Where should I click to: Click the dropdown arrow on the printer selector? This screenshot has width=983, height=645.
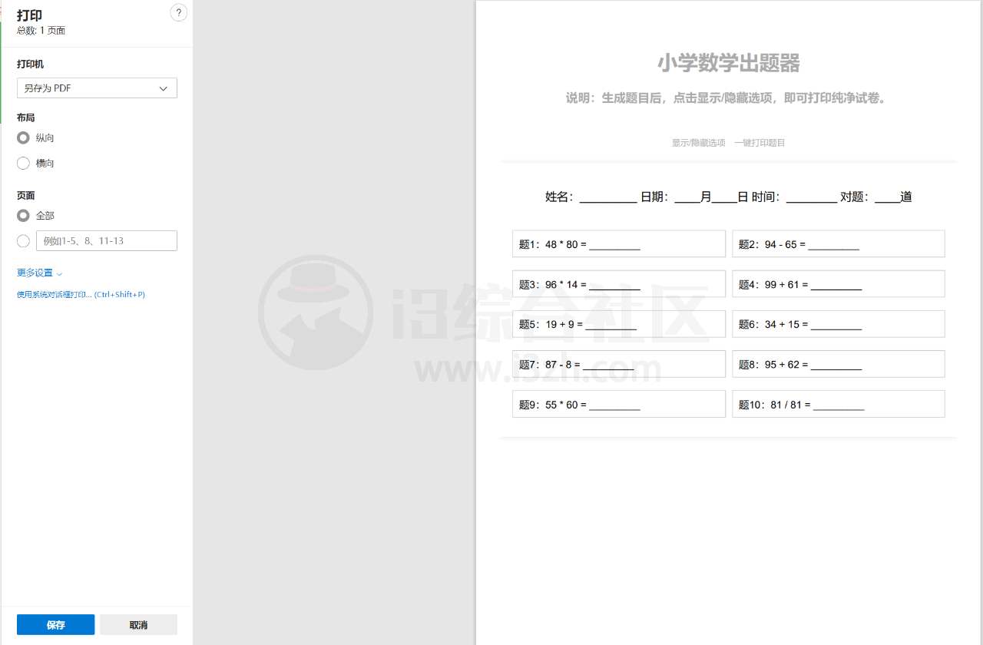[x=163, y=88]
